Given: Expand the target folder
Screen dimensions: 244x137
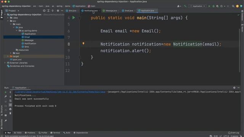Looking at the screenshot, I should (8, 56).
